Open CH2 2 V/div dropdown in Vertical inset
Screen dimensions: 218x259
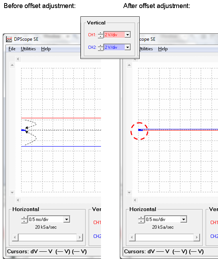pos(127,47)
